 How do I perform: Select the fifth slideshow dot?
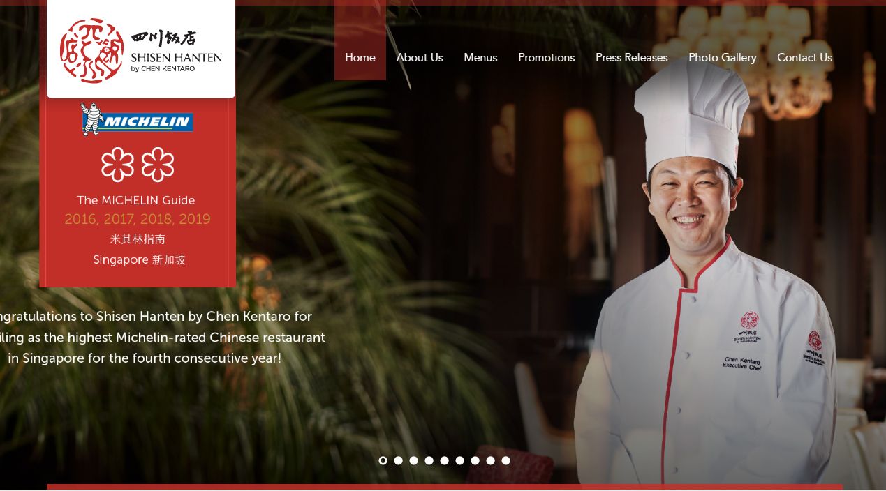444,460
